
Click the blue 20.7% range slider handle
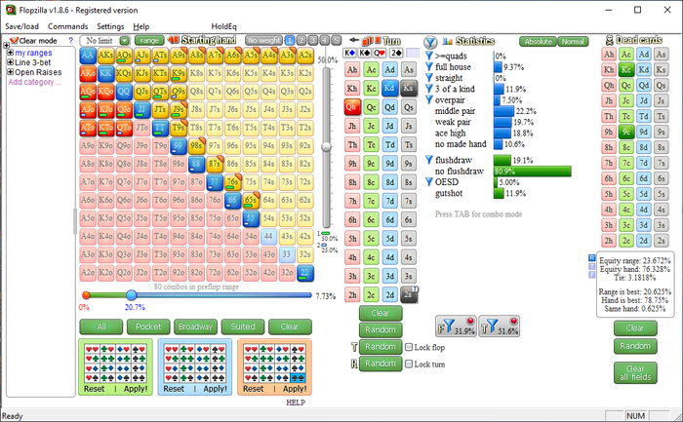(x=132, y=295)
